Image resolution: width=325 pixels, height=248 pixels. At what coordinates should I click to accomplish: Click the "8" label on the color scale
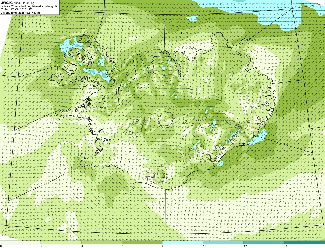[163, 246]
